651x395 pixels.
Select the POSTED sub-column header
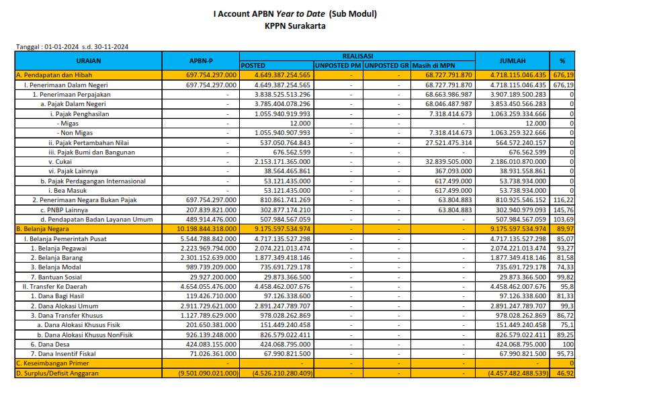pyautogui.click(x=253, y=66)
